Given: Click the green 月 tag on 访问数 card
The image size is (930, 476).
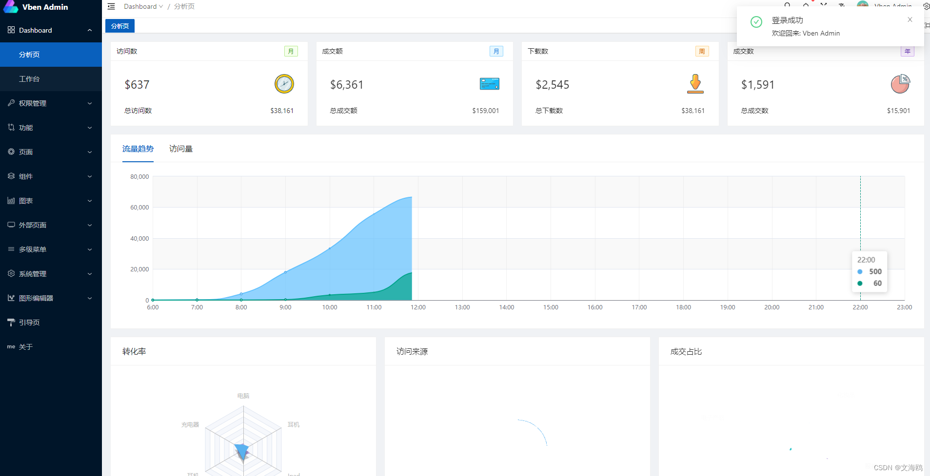Looking at the screenshot, I should (x=291, y=51).
